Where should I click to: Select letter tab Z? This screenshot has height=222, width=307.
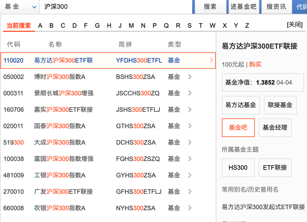click(247, 26)
